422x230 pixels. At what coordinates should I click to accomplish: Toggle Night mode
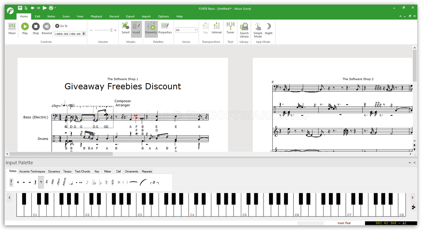pyautogui.click(x=269, y=28)
